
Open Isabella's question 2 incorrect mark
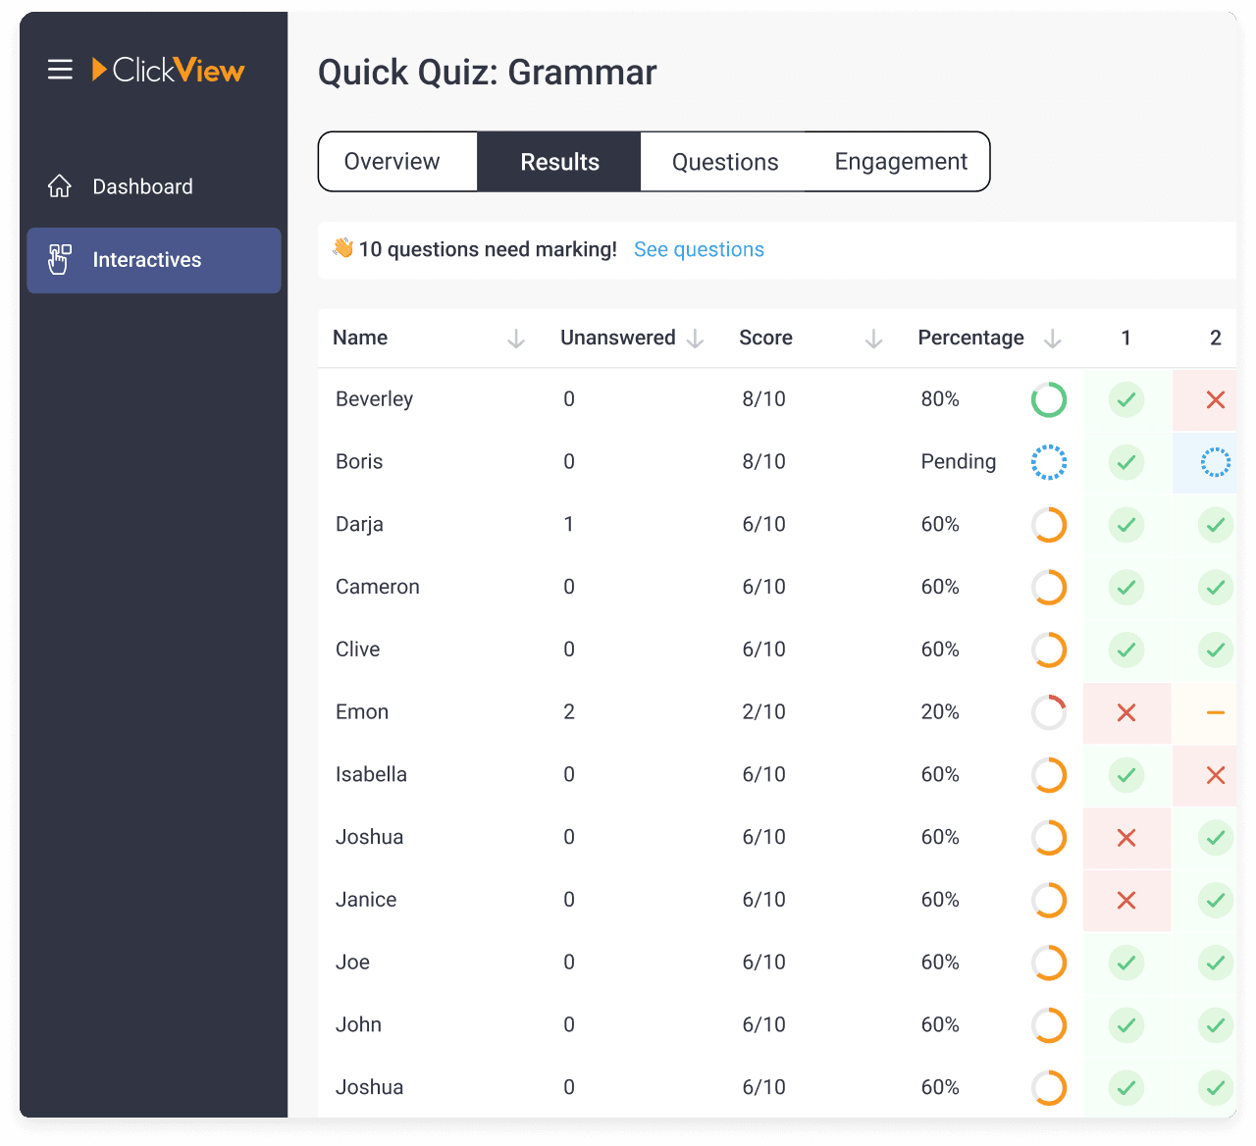point(1216,775)
